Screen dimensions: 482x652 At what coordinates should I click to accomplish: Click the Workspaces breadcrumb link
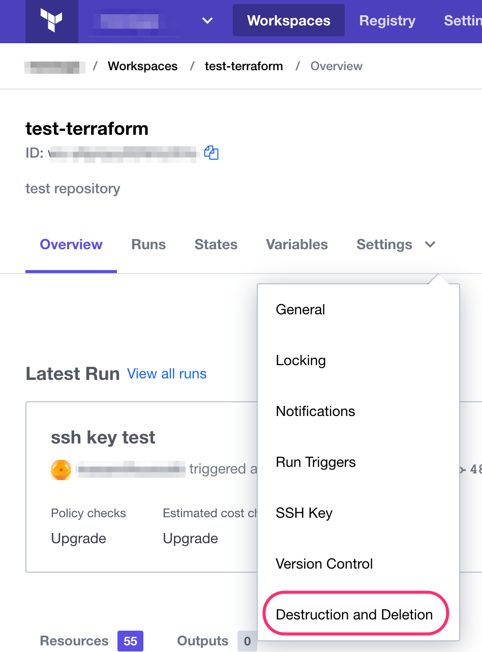(143, 66)
